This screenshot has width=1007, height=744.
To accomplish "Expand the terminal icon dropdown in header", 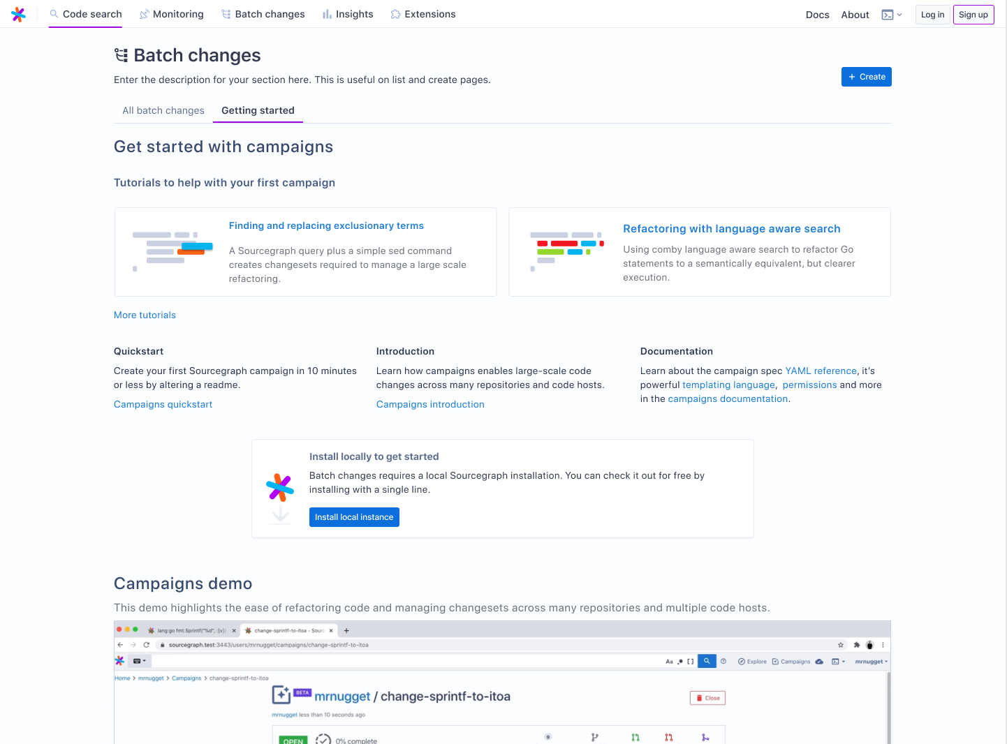I will (x=892, y=15).
